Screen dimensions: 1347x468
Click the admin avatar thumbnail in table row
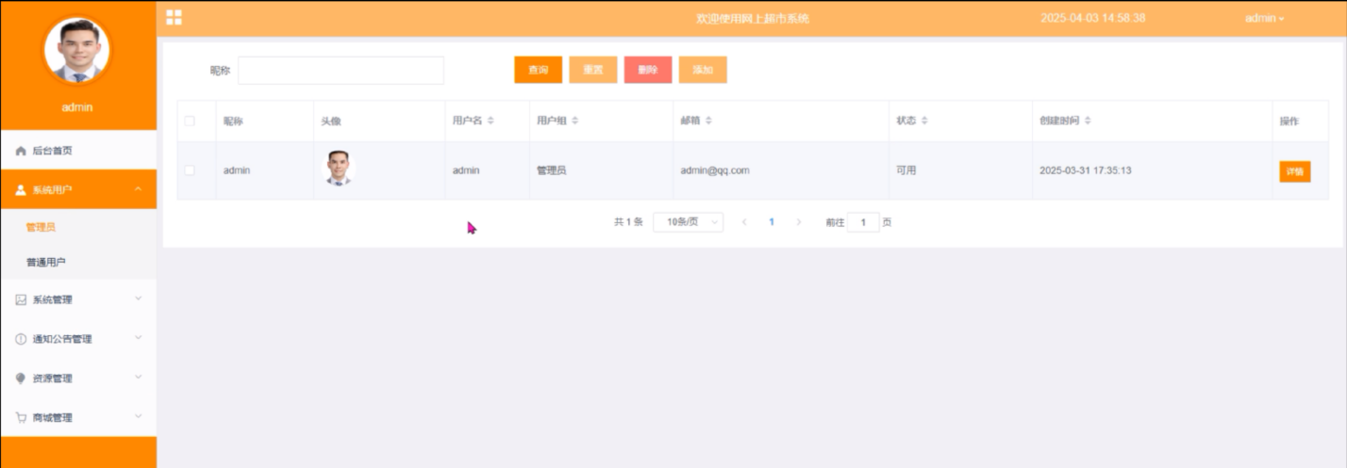tap(340, 168)
